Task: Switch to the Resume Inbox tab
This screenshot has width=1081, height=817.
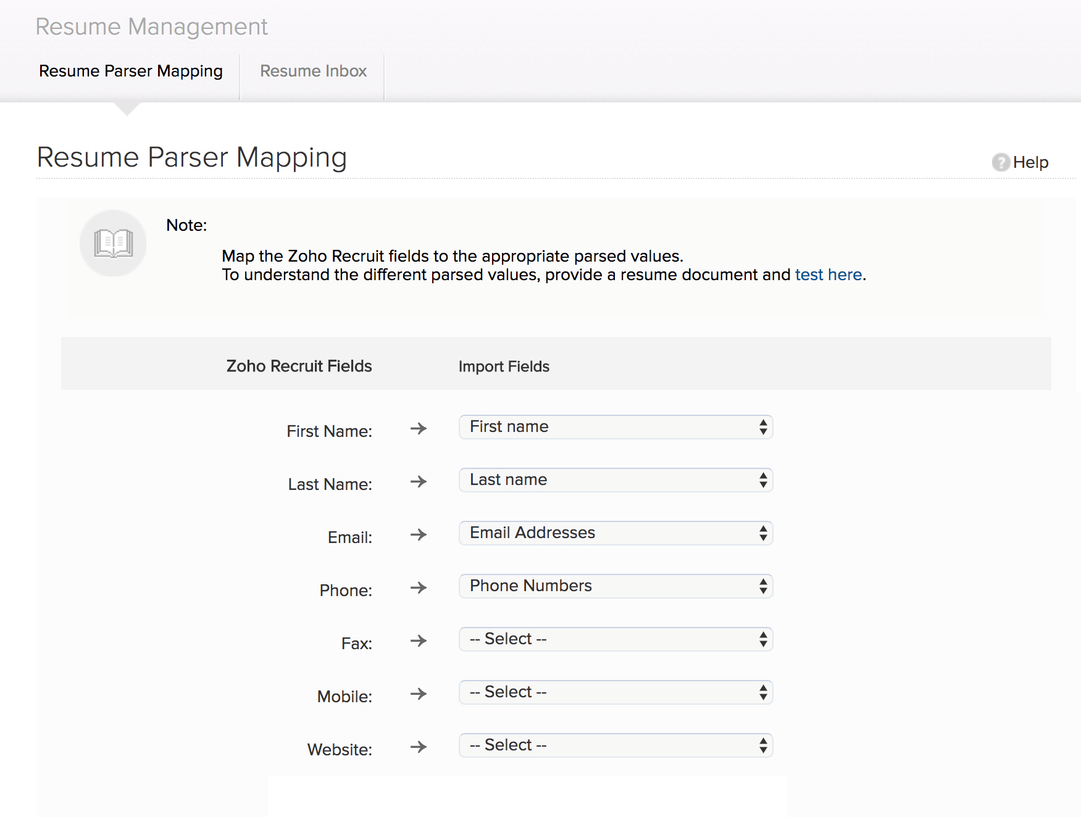Action: (313, 71)
